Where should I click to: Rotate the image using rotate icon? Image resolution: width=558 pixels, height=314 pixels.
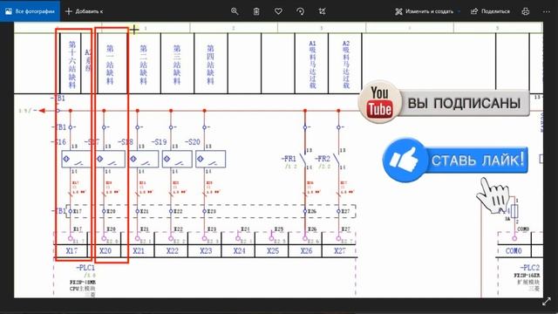coord(300,11)
